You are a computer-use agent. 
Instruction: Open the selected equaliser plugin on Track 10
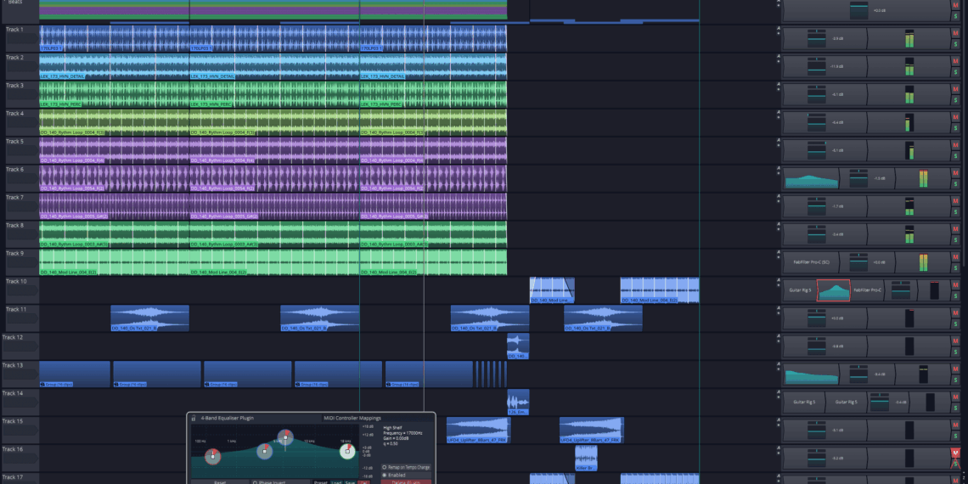[833, 290]
